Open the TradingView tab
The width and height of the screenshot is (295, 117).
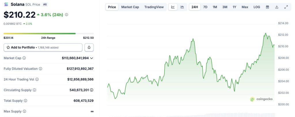(154, 7)
